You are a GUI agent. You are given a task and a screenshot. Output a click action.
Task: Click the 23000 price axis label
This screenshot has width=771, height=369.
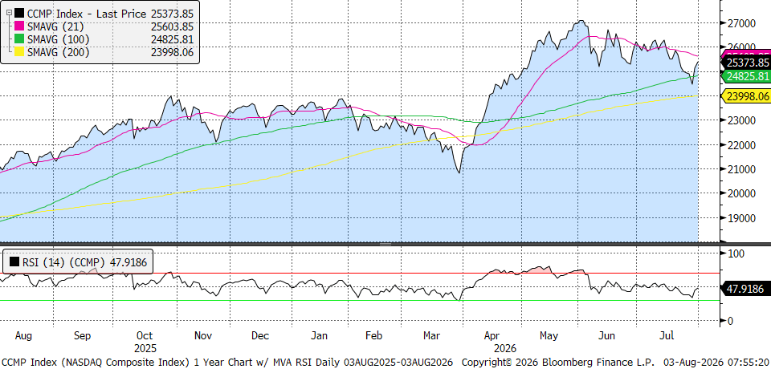pos(741,120)
